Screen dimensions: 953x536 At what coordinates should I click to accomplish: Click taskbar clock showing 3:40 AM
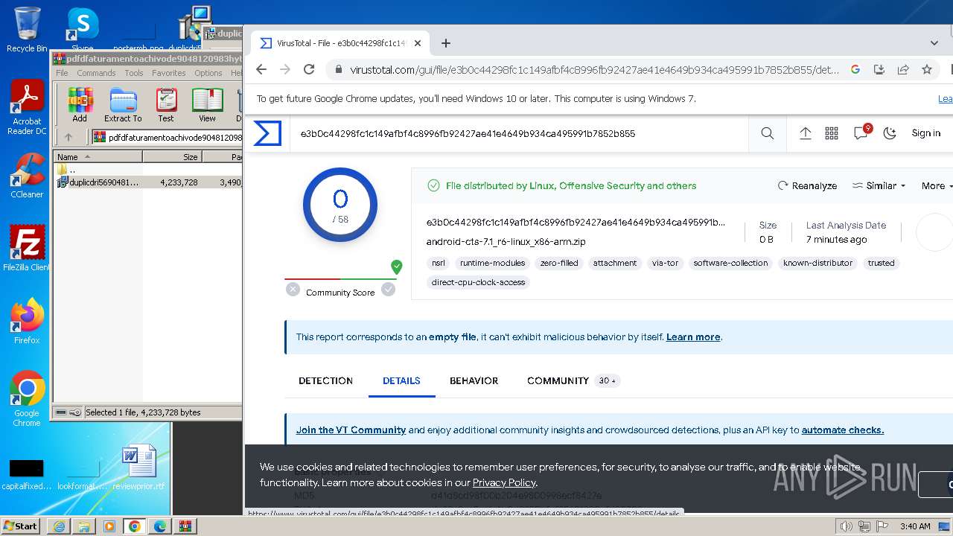click(x=915, y=526)
